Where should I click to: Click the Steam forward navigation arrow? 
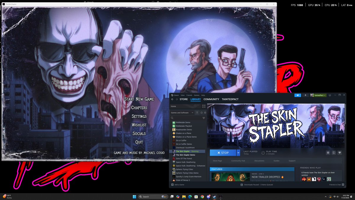tap(176, 99)
